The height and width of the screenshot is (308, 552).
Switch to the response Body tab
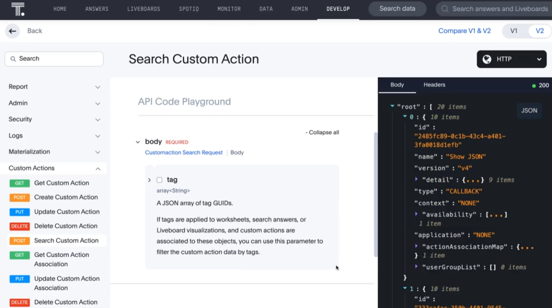click(x=397, y=85)
